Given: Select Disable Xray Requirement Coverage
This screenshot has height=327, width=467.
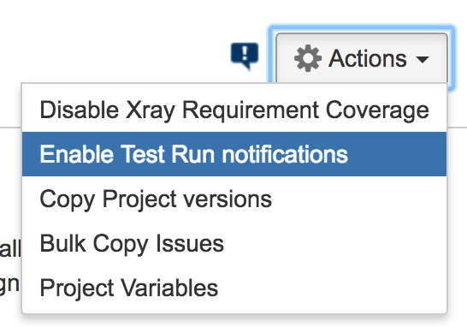Looking at the screenshot, I should [x=234, y=110].
